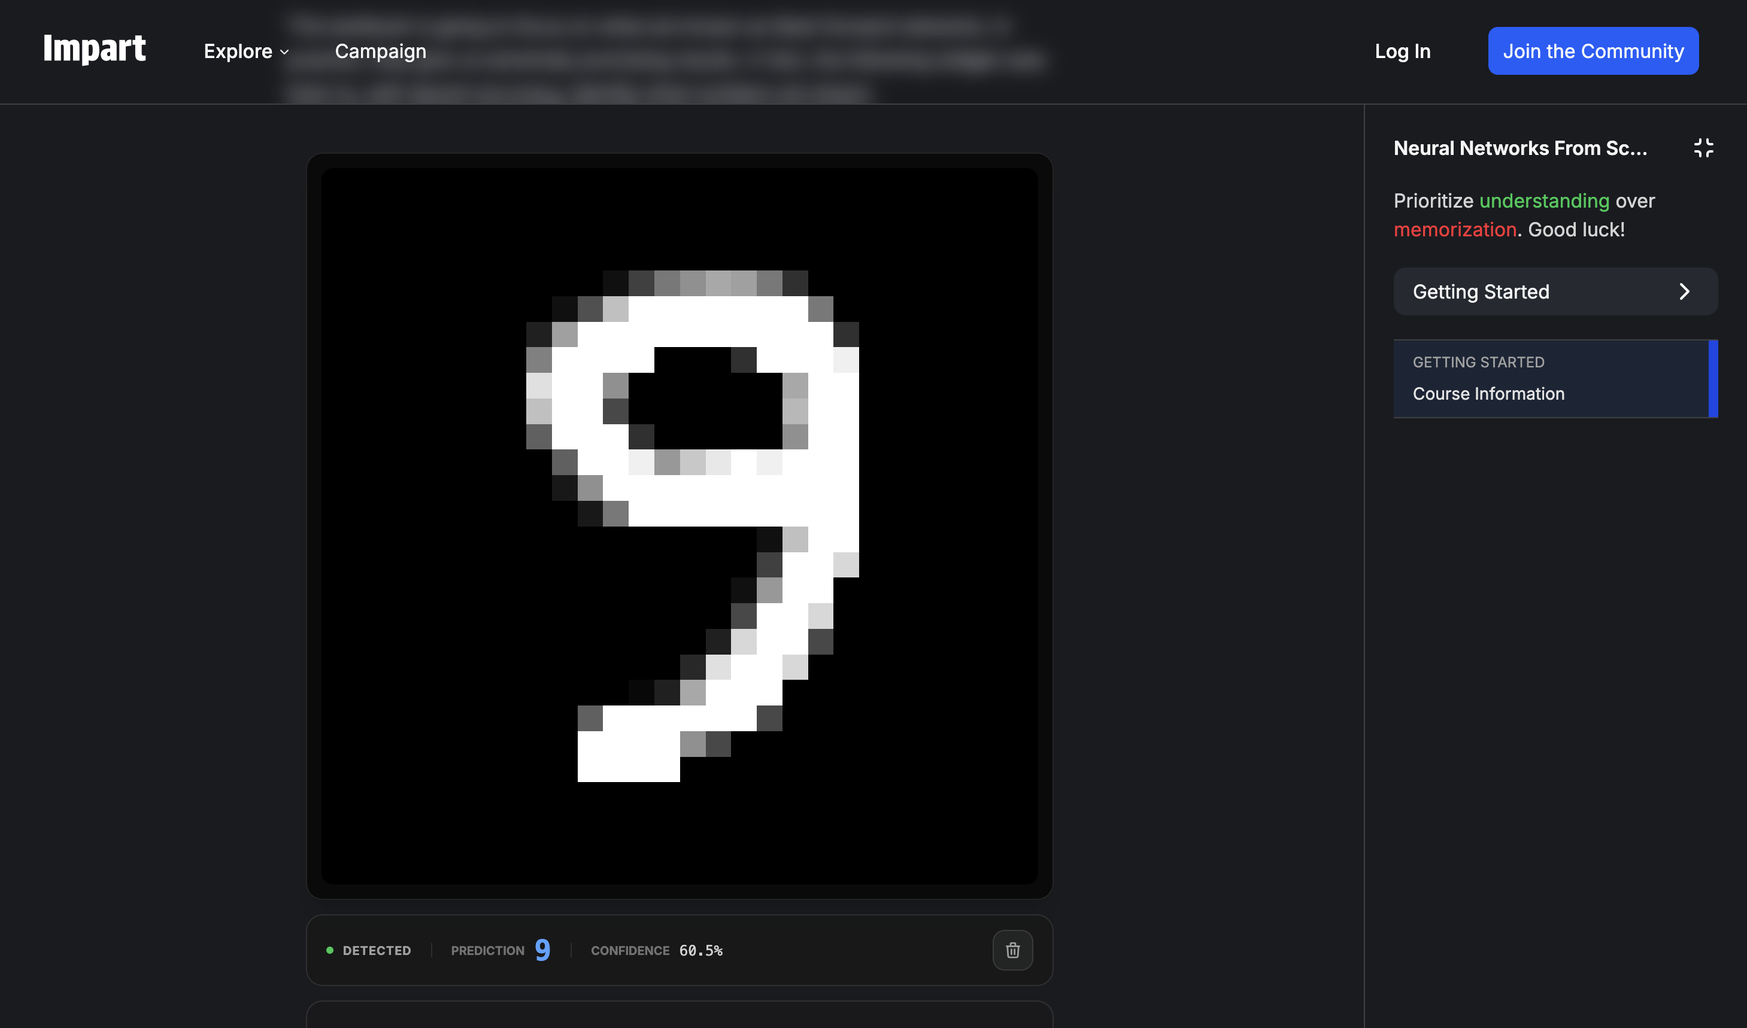Switch to Course Information in the sidebar

coord(1489,393)
